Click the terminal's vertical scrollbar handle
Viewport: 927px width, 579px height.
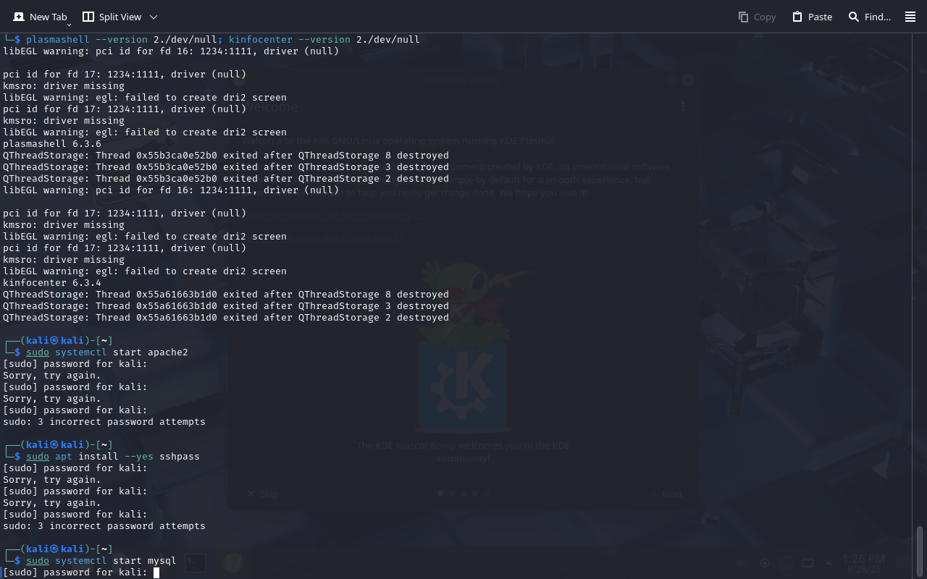(920, 552)
